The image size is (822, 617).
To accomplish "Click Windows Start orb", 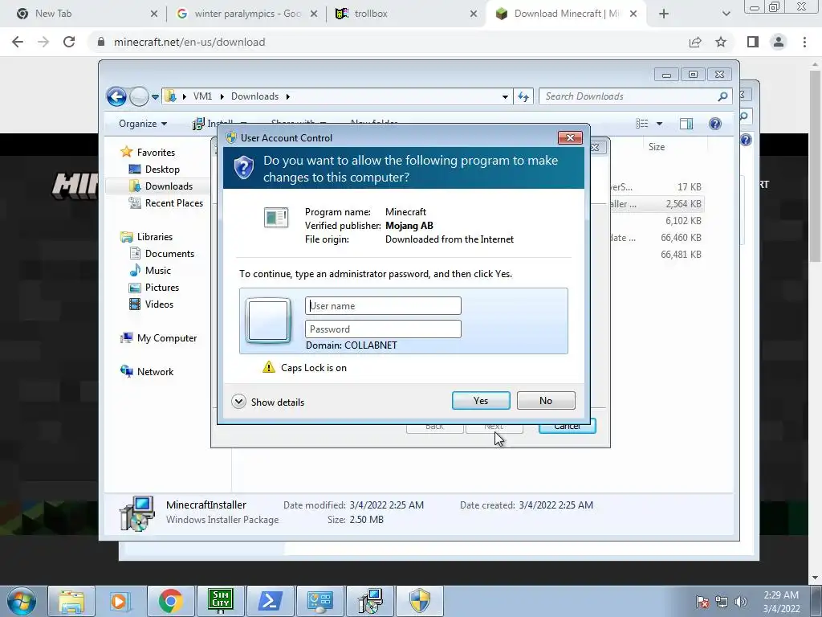I will pyautogui.click(x=21, y=601).
